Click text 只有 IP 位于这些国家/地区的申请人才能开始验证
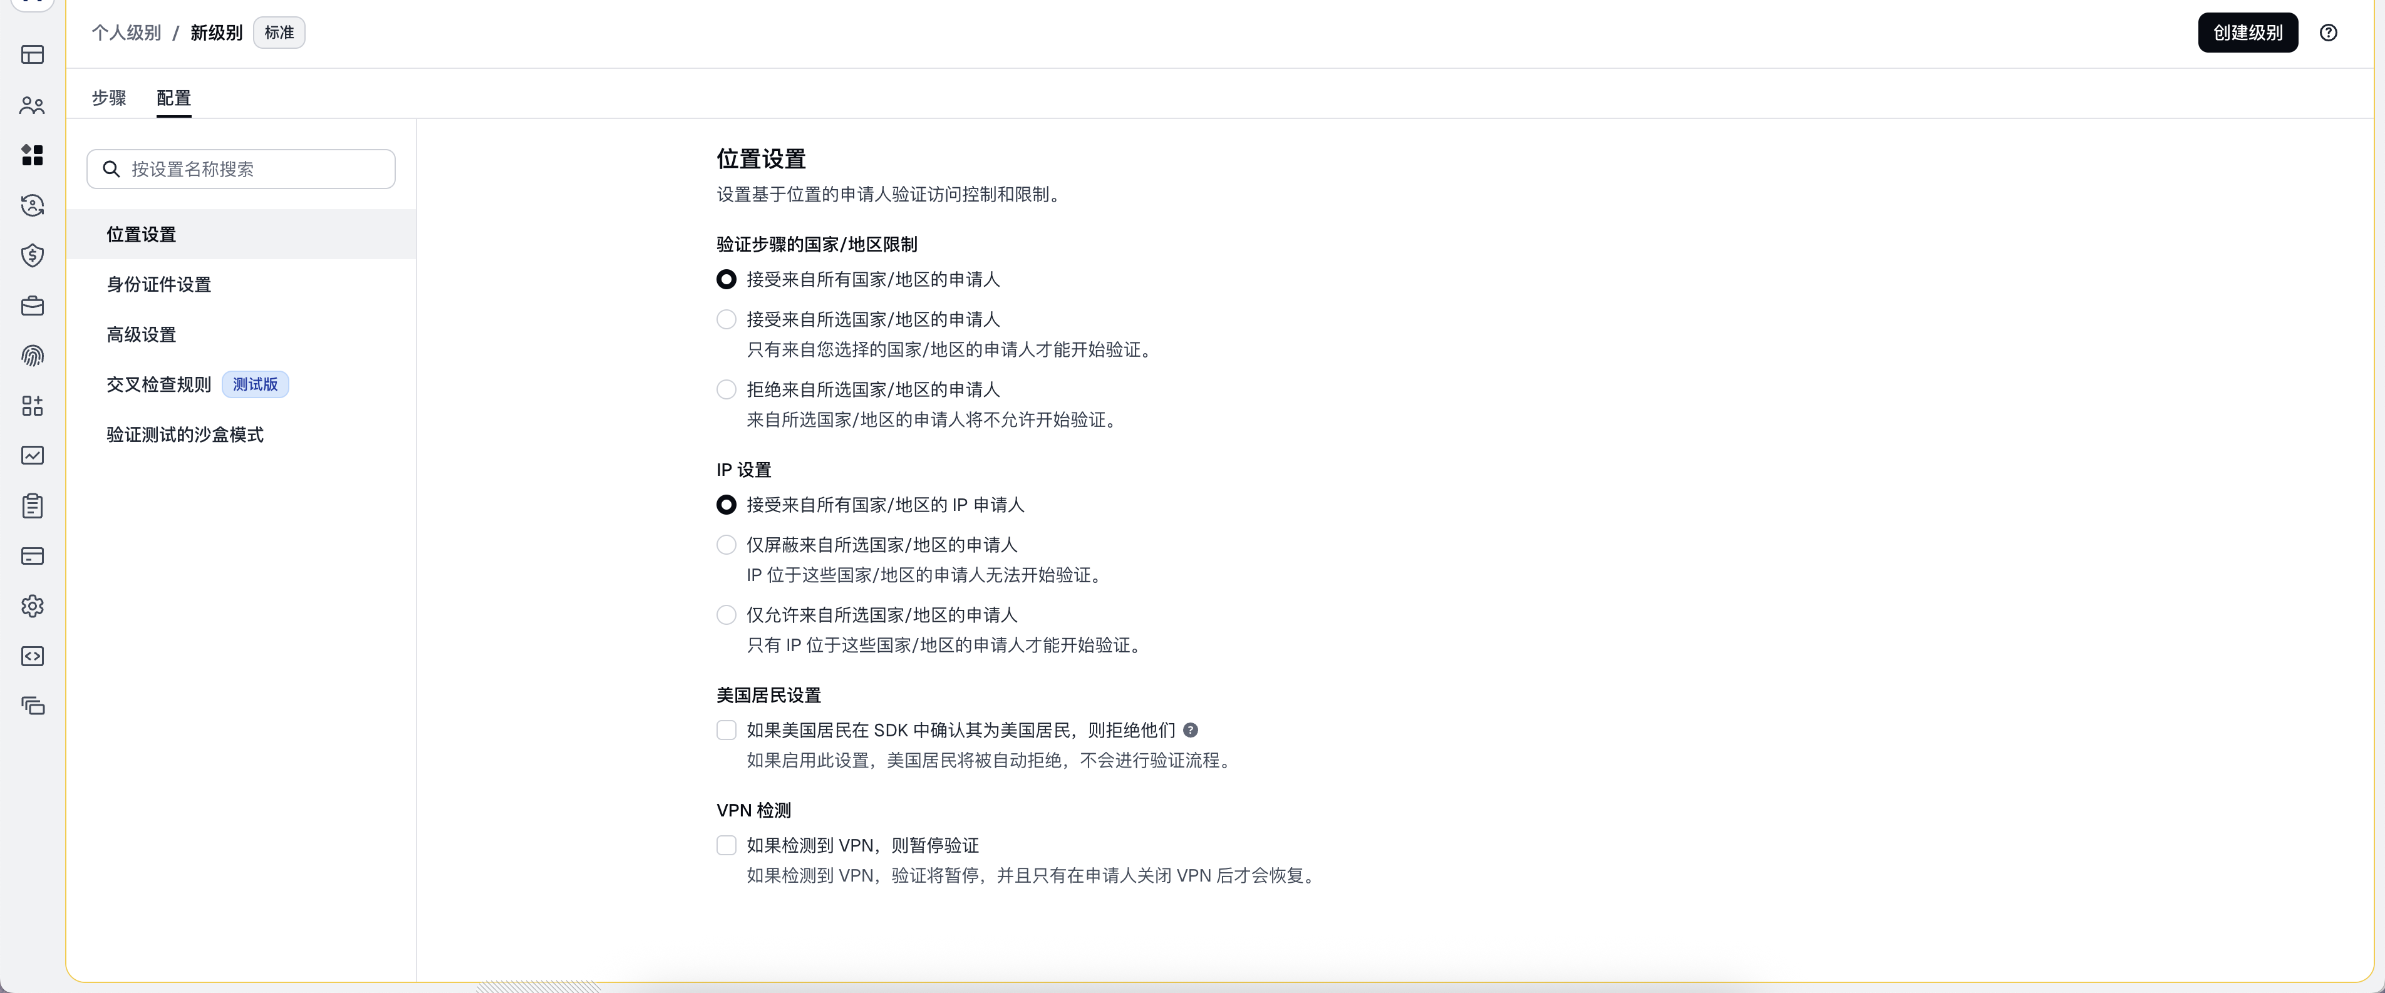 click(944, 646)
